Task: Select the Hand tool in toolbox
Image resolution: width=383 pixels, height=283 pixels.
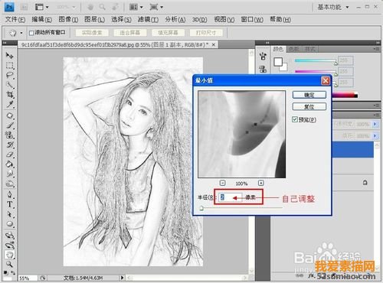Action: [x=9, y=255]
